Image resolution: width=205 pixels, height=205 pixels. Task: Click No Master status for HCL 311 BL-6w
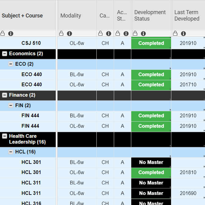coord(151,183)
